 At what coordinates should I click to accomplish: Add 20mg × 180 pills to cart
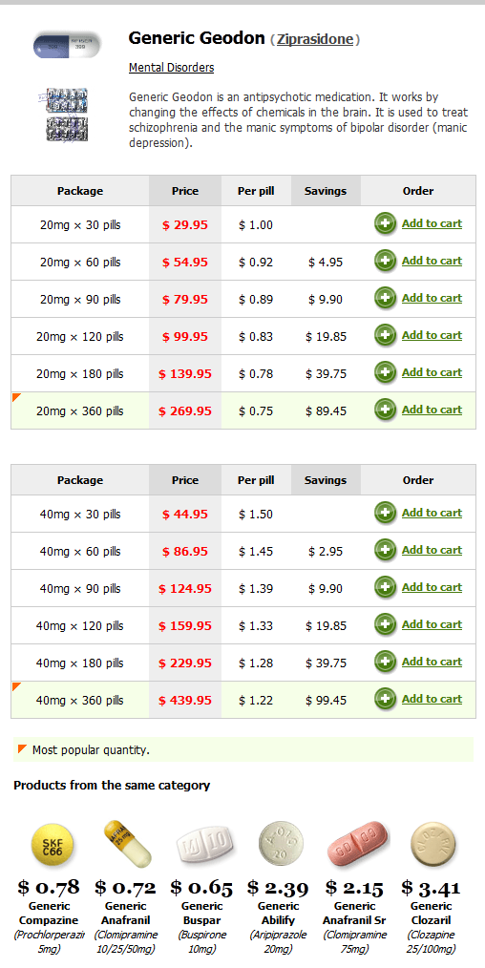[432, 372]
